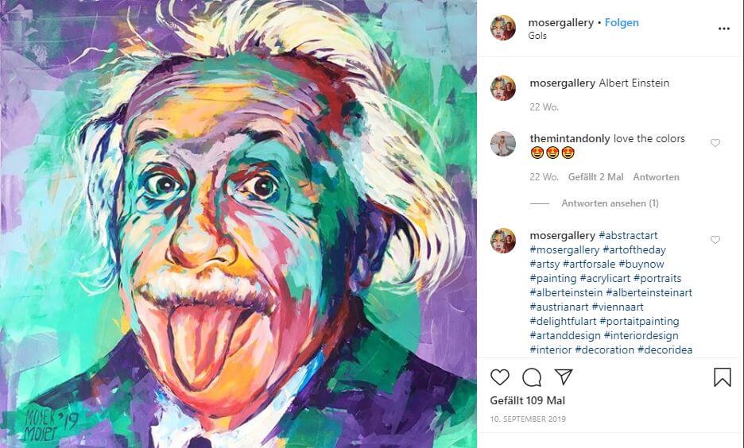This screenshot has width=744, height=448.
Task: Click the Einstein painting image
Action: (x=238, y=224)
